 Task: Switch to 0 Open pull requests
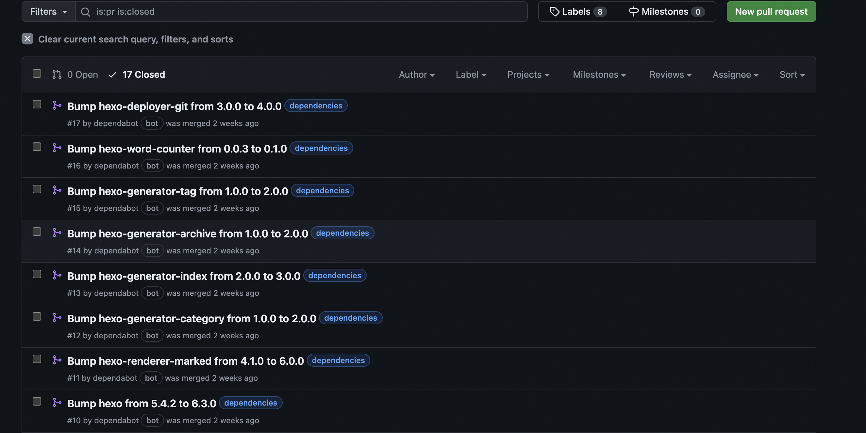pos(75,74)
